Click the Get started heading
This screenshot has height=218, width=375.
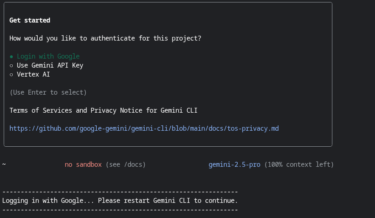(30, 20)
